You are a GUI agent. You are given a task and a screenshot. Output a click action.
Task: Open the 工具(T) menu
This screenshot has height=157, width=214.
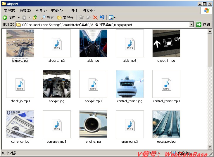click(73, 10)
